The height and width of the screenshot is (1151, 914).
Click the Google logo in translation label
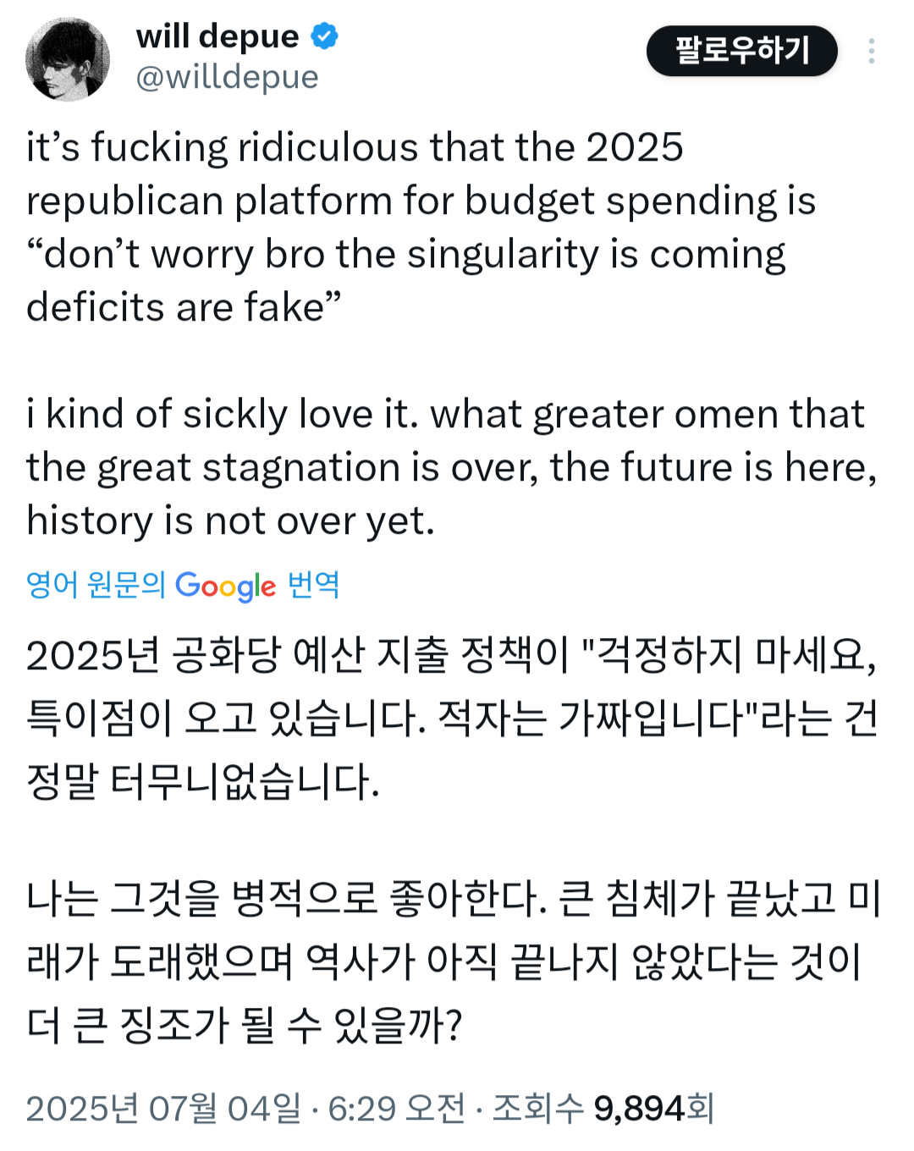pyautogui.click(x=225, y=586)
